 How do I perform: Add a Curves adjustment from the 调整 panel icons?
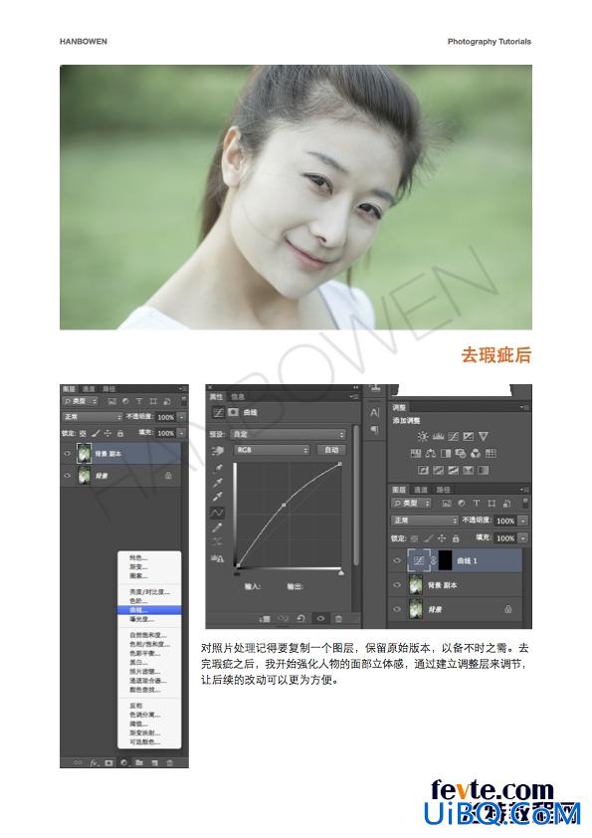pyautogui.click(x=453, y=437)
